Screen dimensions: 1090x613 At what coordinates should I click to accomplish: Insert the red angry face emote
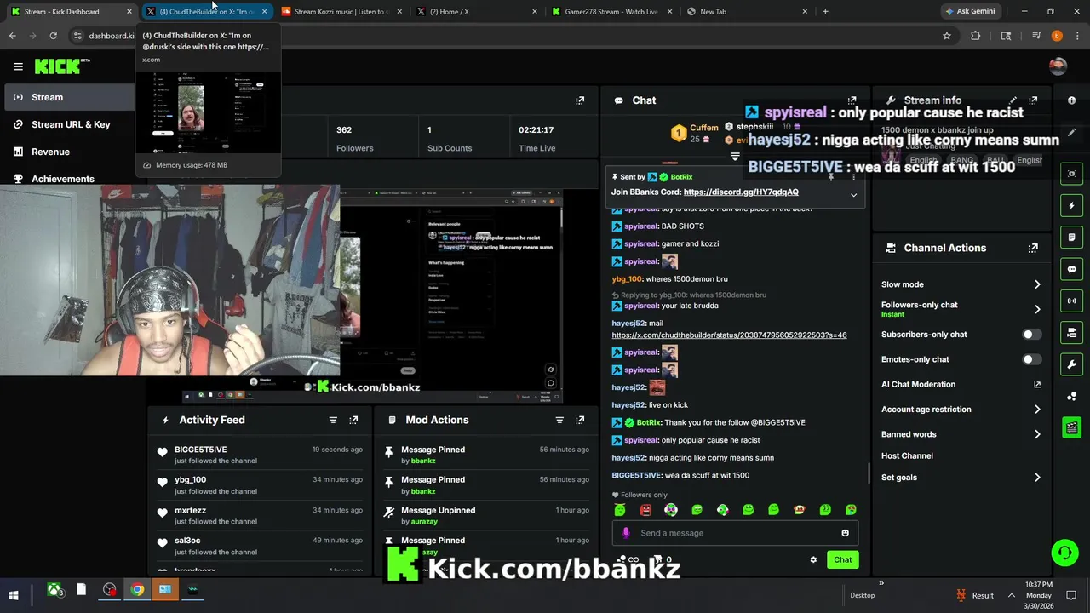(645, 510)
